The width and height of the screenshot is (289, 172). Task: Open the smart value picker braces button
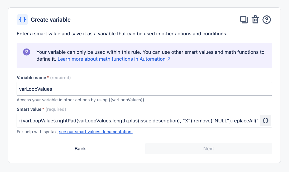[266, 121]
